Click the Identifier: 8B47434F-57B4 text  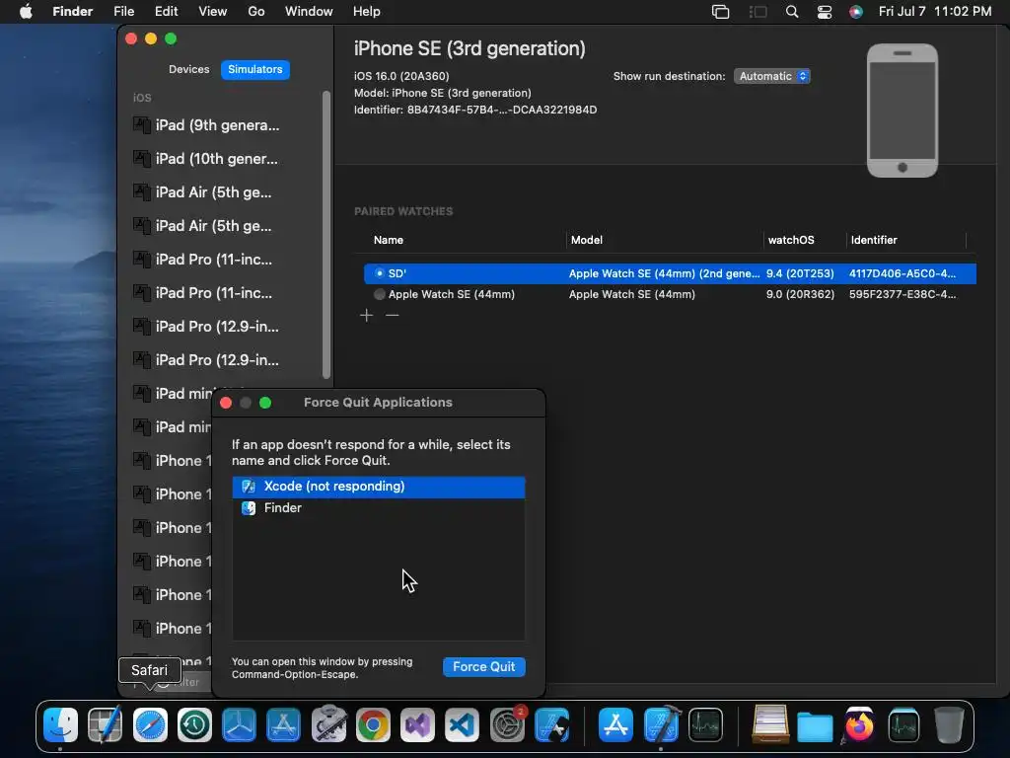pos(475,110)
